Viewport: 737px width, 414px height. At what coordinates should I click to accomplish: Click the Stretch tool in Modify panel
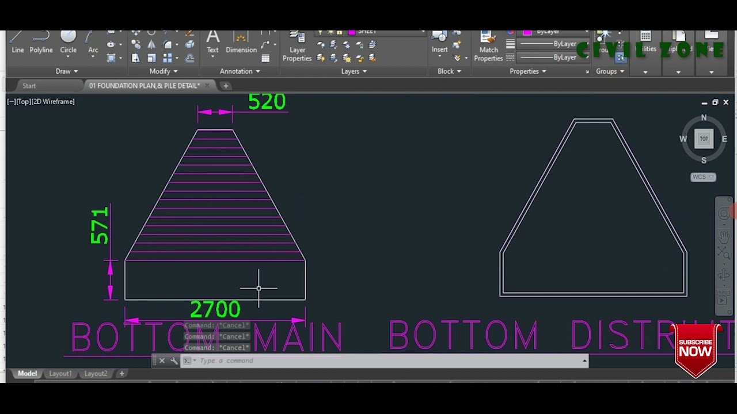[135, 58]
